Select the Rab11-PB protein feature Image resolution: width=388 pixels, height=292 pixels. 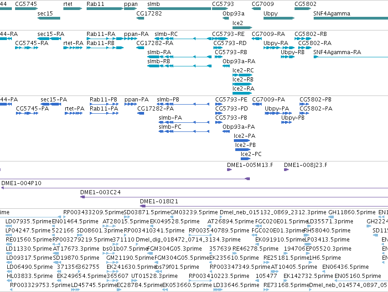pos(104,104)
